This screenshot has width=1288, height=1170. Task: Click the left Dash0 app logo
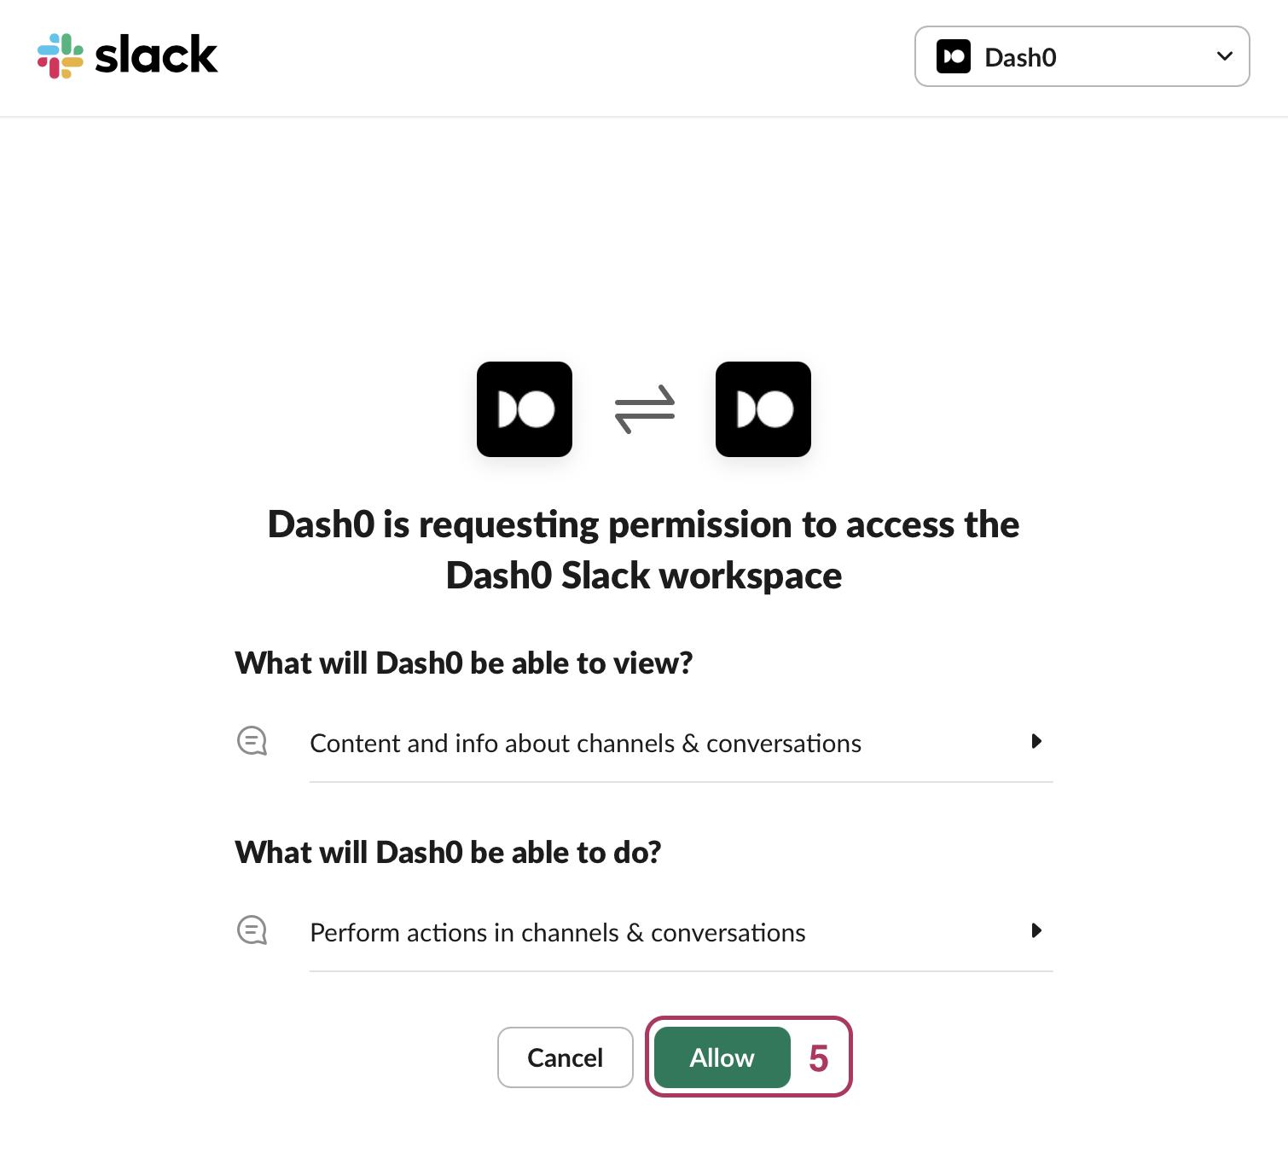525,409
